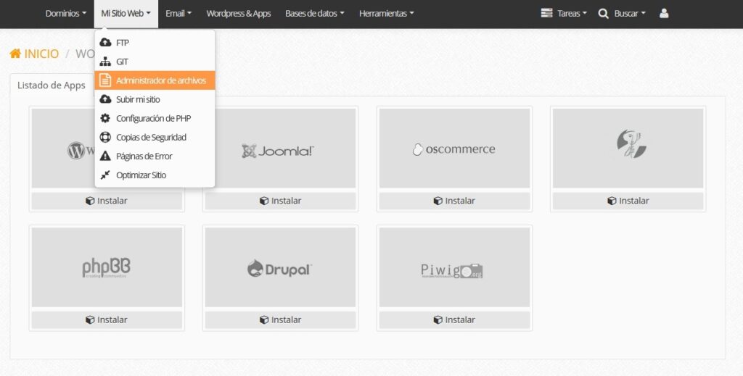Switch to the Listado de Apps tab
Image resolution: width=743 pixels, height=376 pixels.
click(52, 85)
